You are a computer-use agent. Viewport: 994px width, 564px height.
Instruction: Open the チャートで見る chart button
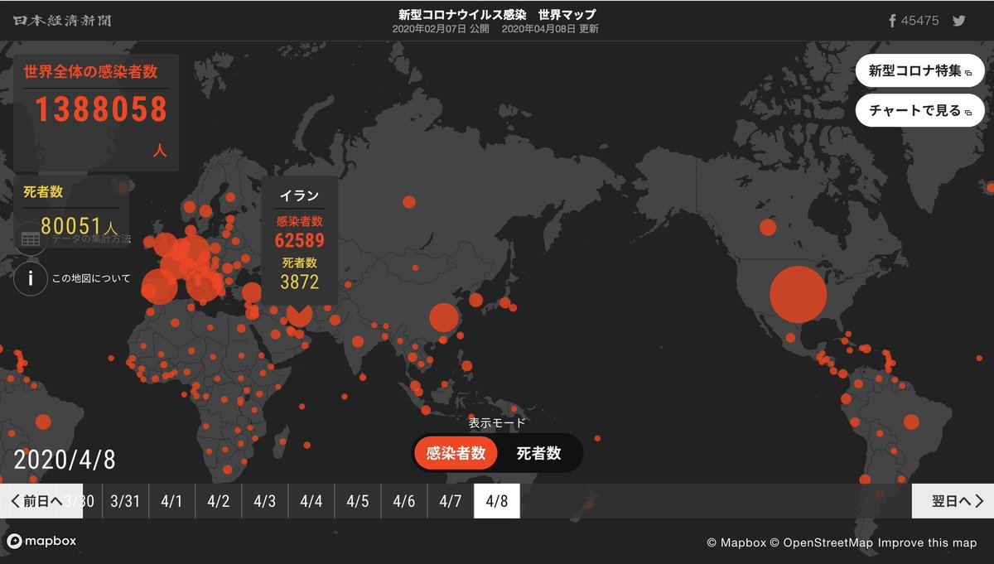(919, 110)
